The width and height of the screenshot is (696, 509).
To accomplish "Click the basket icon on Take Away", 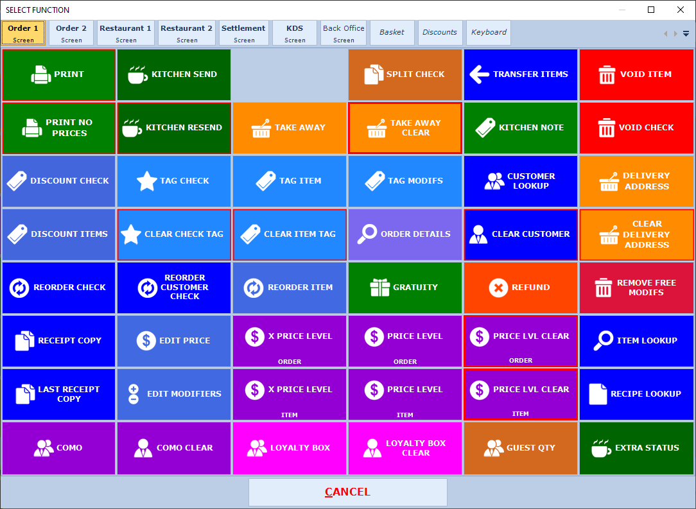I will pyautogui.click(x=261, y=128).
